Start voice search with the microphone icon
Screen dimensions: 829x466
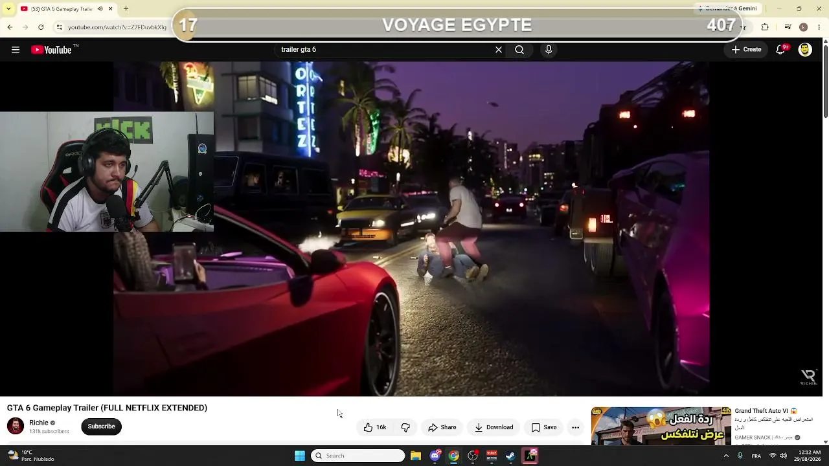point(549,50)
